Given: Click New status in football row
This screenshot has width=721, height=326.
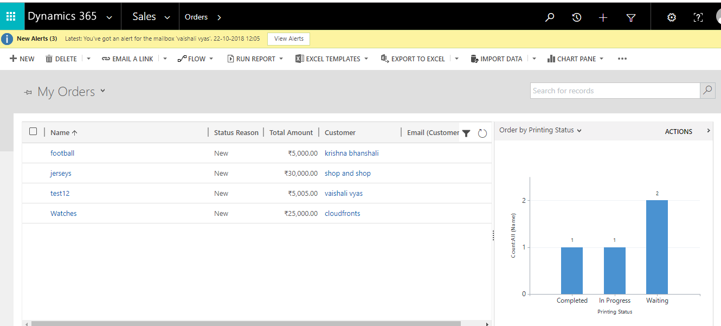Looking at the screenshot, I should point(221,153).
